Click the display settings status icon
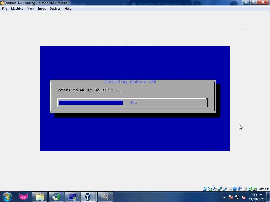 [x=235, y=189]
